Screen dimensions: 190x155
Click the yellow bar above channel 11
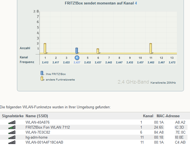click(x=151, y=48)
